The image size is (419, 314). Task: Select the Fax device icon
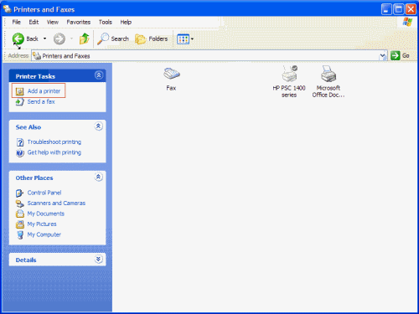[172, 74]
